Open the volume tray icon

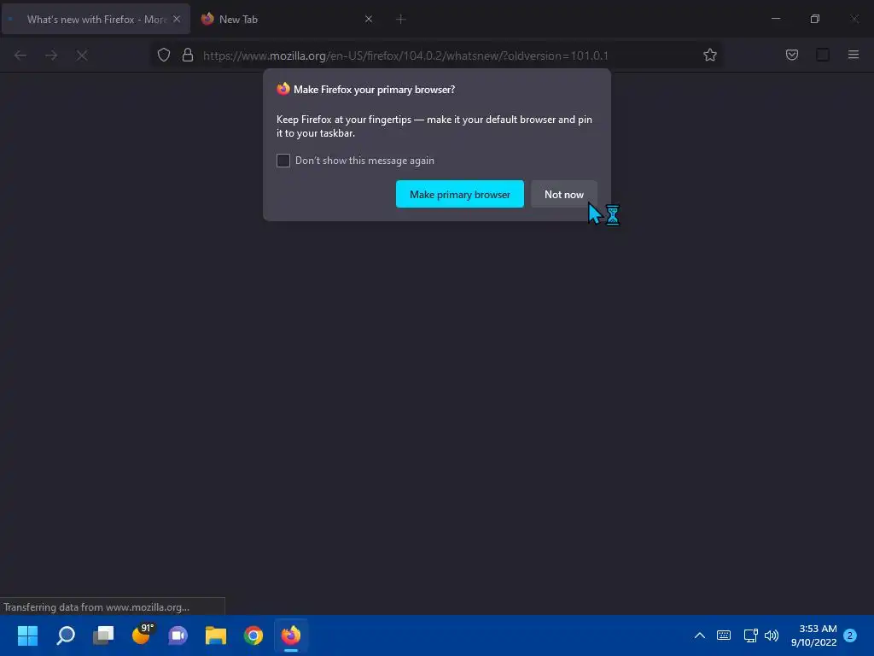point(772,635)
